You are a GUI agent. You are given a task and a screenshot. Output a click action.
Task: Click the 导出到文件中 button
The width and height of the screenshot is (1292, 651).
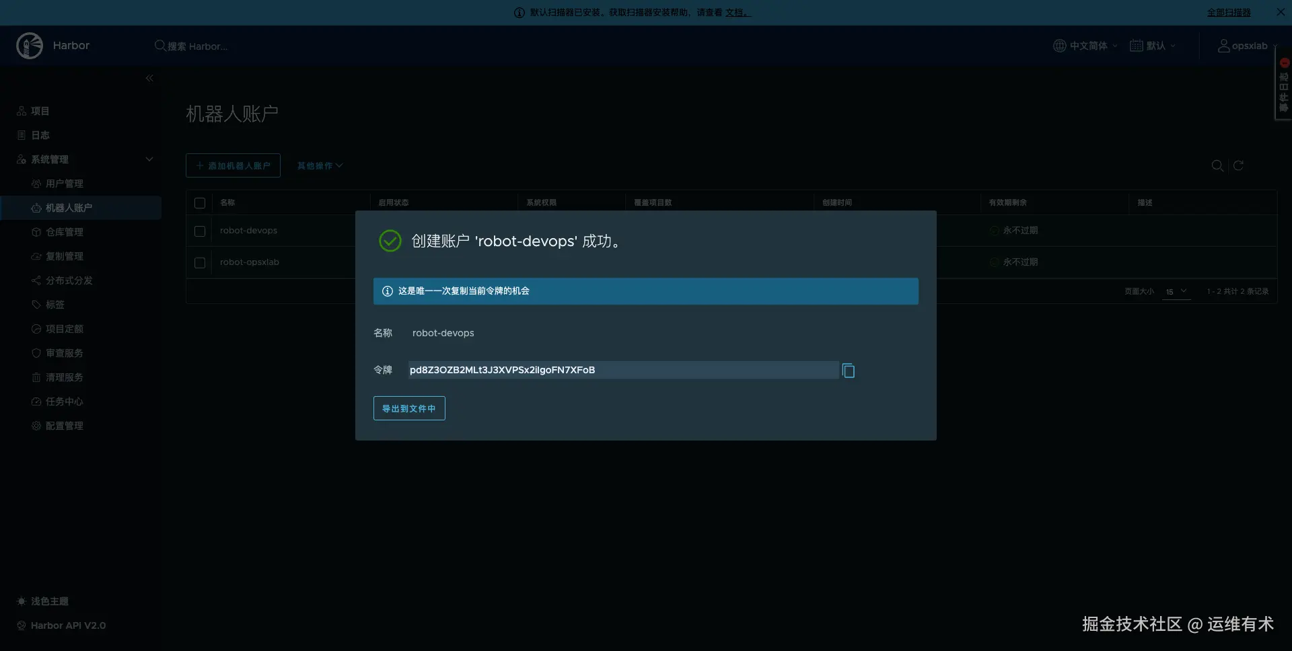click(408, 408)
